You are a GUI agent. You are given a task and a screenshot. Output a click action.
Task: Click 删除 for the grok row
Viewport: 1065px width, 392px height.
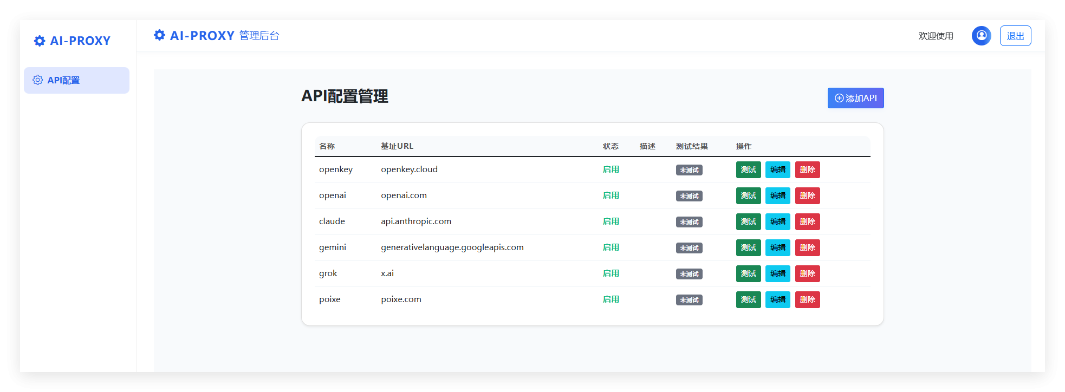807,273
